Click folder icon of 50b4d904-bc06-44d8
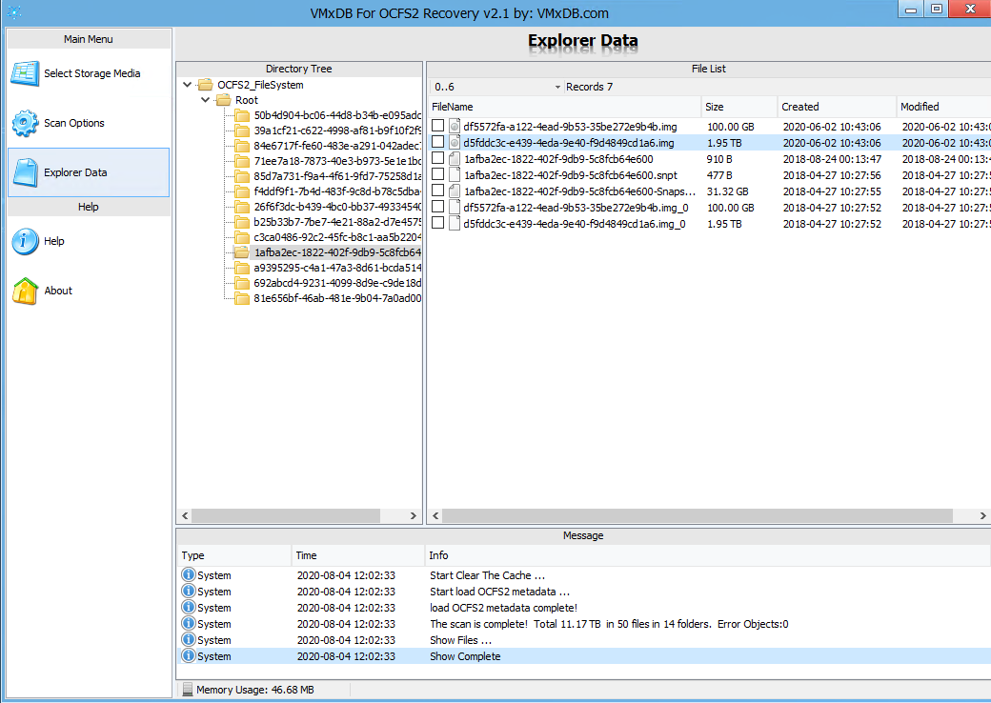 pyautogui.click(x=242, y=115)
